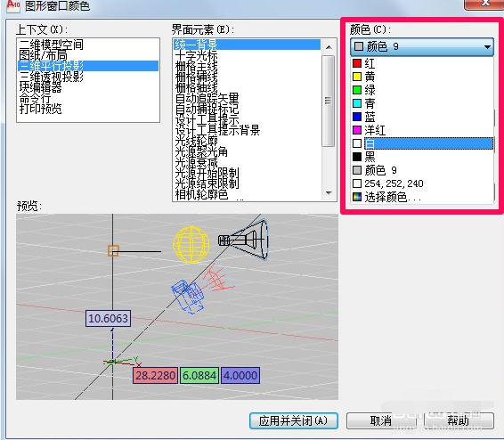Select highlighted white (白) option
Viewport: 504px width, 440px height.
(x=422, y=143)
